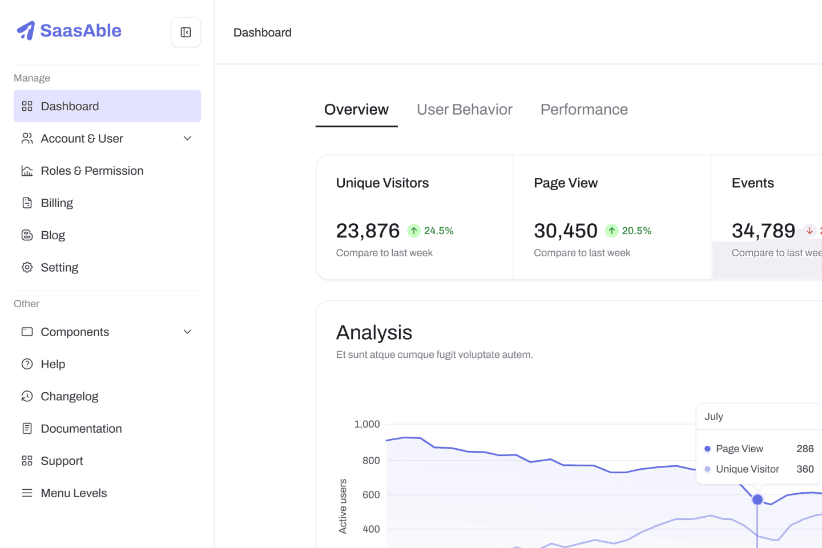
Task: Switch to the Performance tab
Action: coord(584,110)
